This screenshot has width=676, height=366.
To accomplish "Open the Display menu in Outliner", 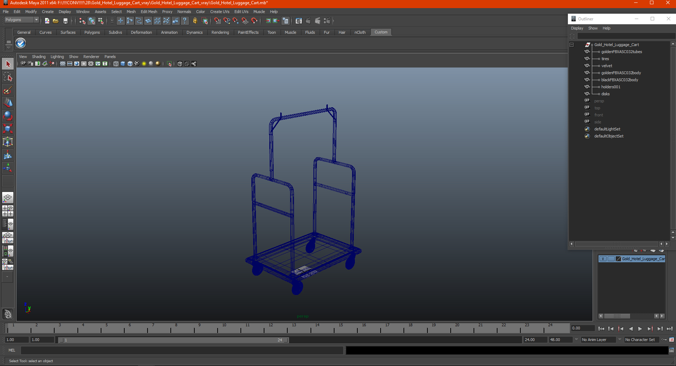I will pos(577,28).
